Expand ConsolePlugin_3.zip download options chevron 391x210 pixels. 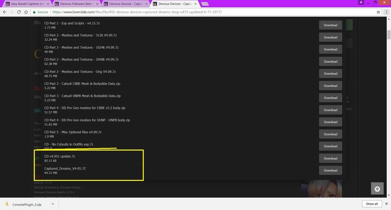53,204
